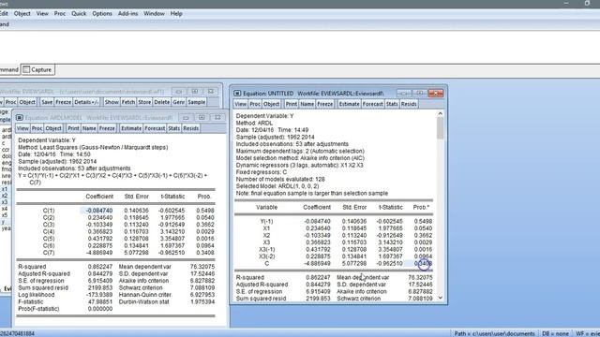
Task: Click Resids in UNTITLED equation window
Action: tap(409, 104)
